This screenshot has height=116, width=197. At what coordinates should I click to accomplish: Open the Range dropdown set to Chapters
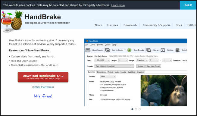(x=142, y=60)
